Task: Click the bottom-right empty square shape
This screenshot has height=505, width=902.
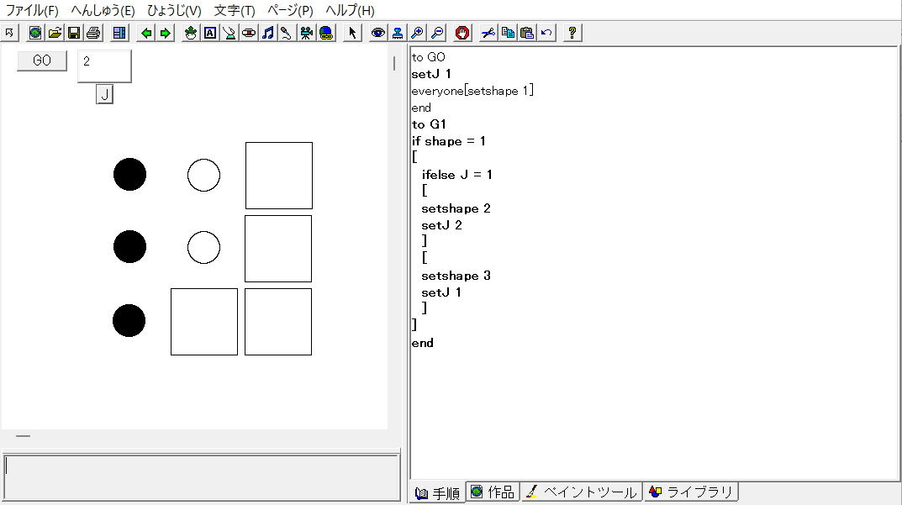Action: click(x=278, y=322)
